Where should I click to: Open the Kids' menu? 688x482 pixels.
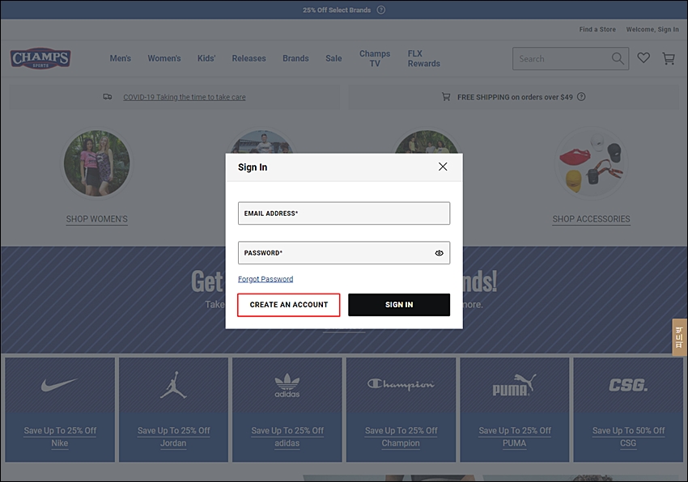[x=206, y=58]
